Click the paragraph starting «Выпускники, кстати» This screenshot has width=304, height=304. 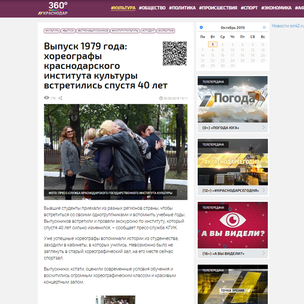(x=110, y=275)
